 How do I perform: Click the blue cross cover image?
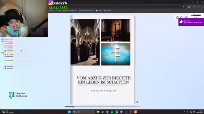[116, 54]
